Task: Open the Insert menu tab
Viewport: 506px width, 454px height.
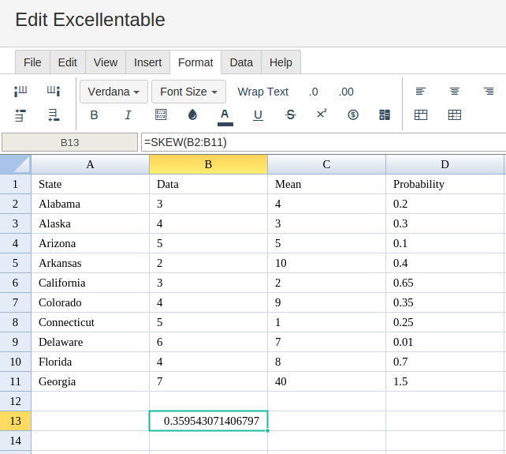Action: pos(147,62)
